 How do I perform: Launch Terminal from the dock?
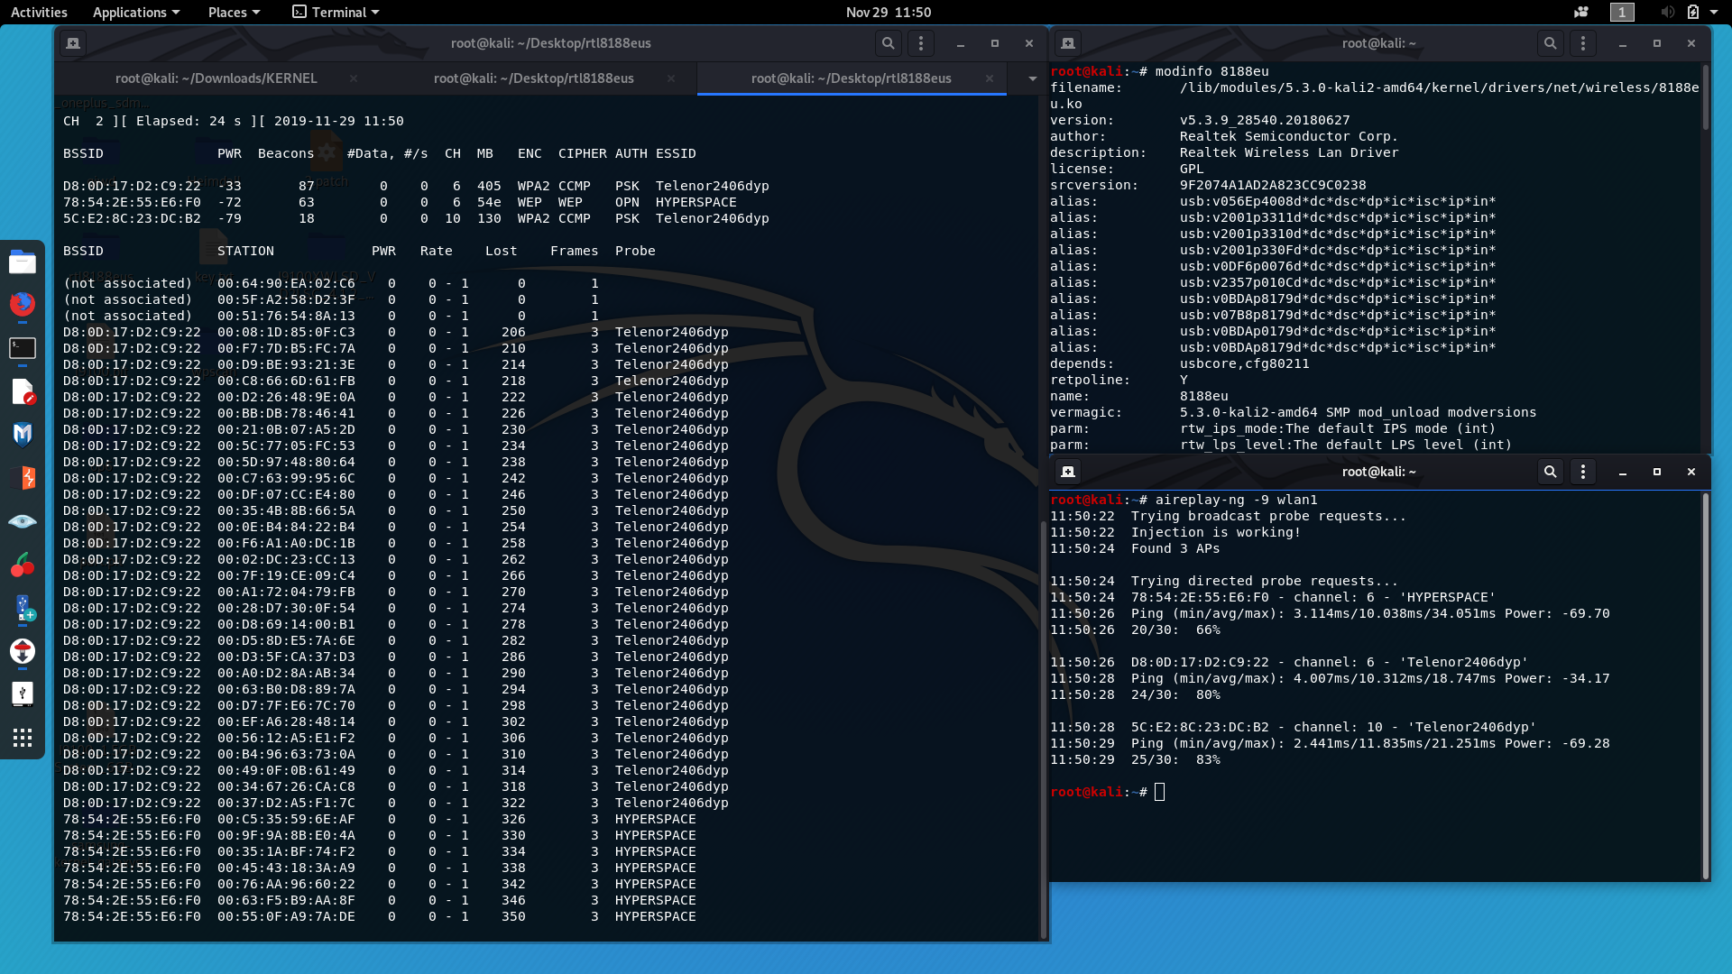click(23, 348)
